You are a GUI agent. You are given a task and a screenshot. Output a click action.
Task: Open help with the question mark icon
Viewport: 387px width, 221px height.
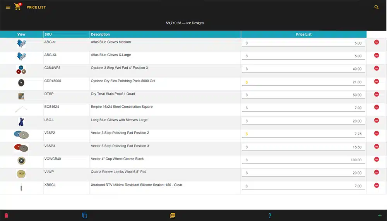coord(270,216)
